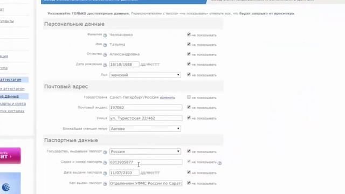Click the Дата выдачи паспорта date field
345x194 pixels.
tap(125, 172)
